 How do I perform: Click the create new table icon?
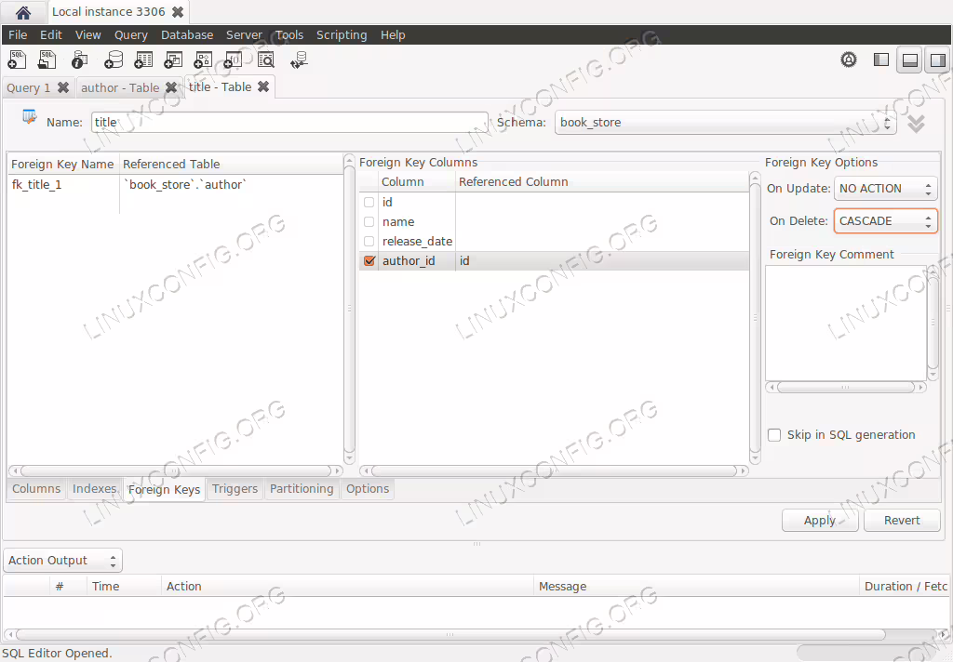[143, 60]
